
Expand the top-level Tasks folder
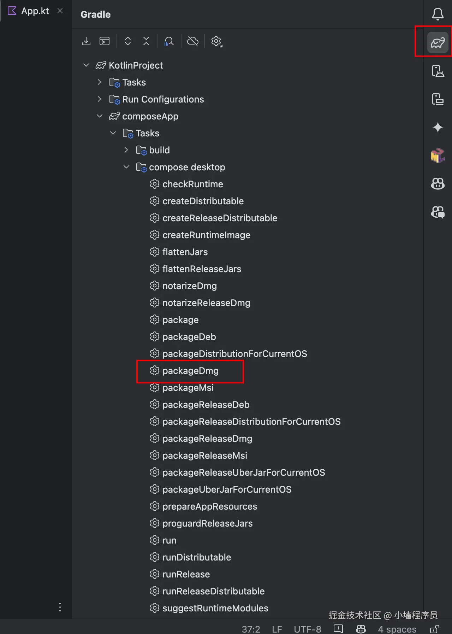(100, 82)
